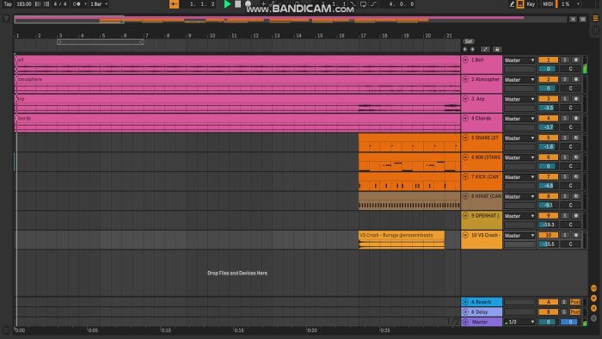The height and width of the screenshot is (339, 602).
Task: Adjust volume value -15.5 on VS Crash track
Action: (x=549, y=244)
